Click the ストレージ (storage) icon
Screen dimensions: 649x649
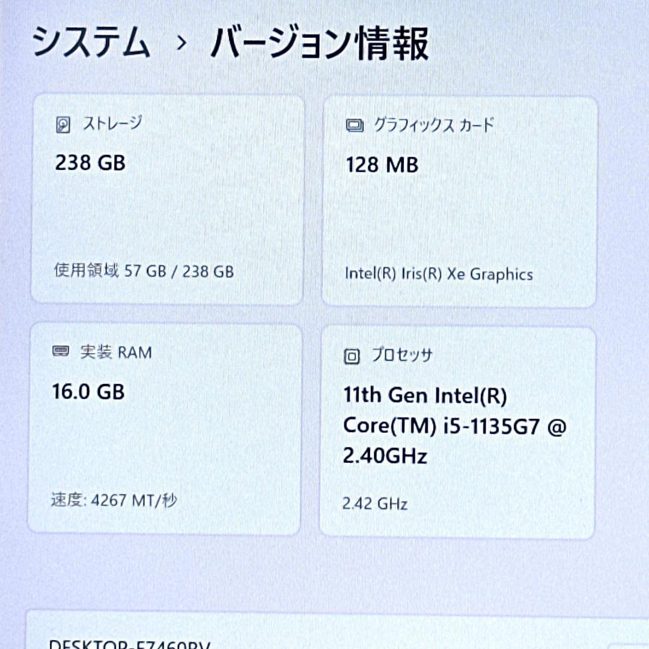click(x=62, y=123)
